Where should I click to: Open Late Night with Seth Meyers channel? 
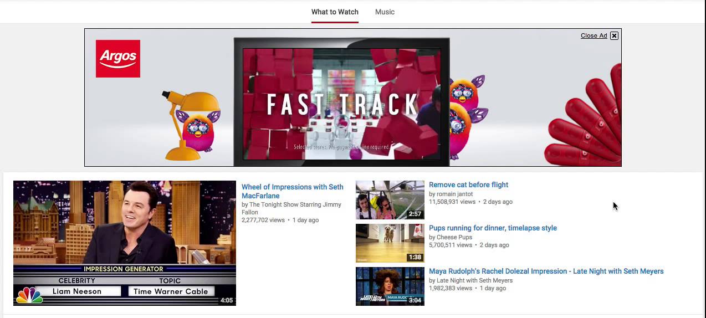click(475, 280)
